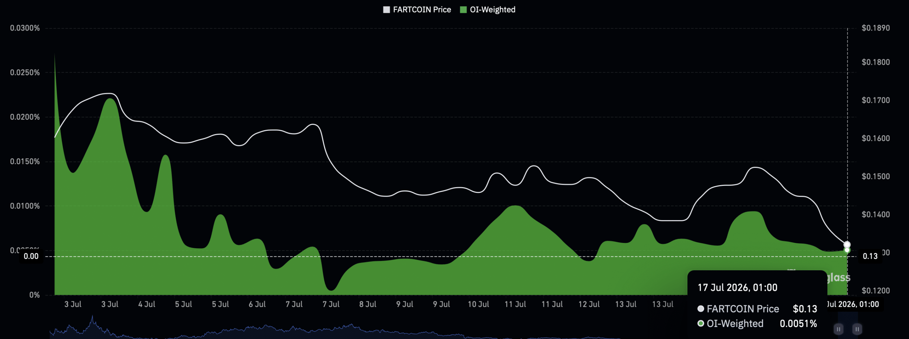Click the 0.0150% y-axis label
The width and height of the screenshot is (909, 339).
25,161
